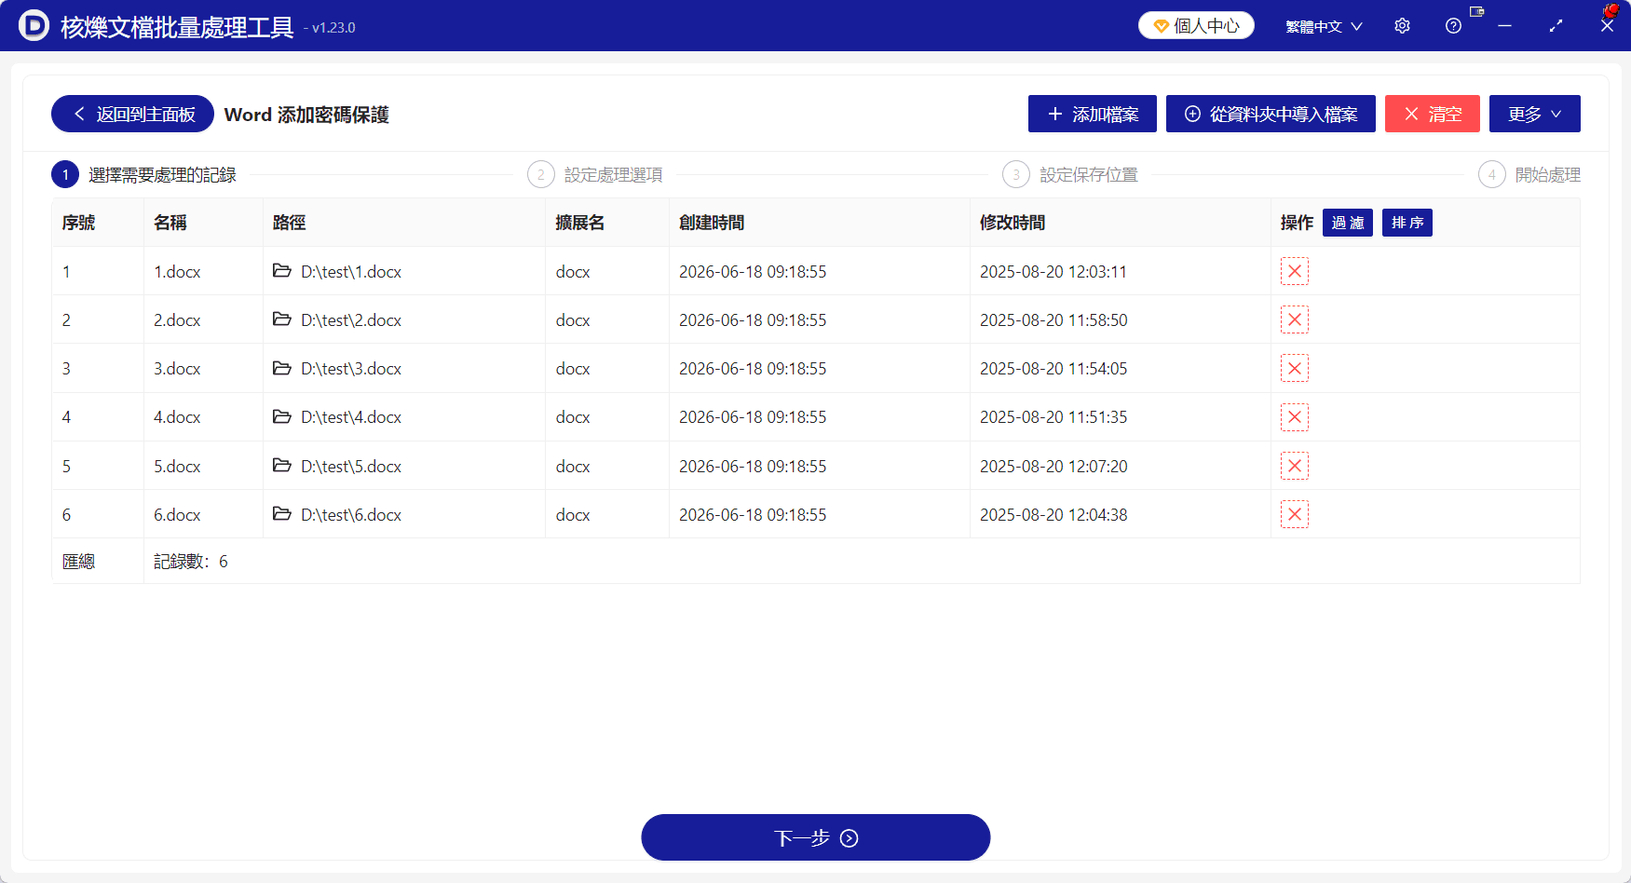Delete row 1.docx with red X icon

(x=1294, y=271)
